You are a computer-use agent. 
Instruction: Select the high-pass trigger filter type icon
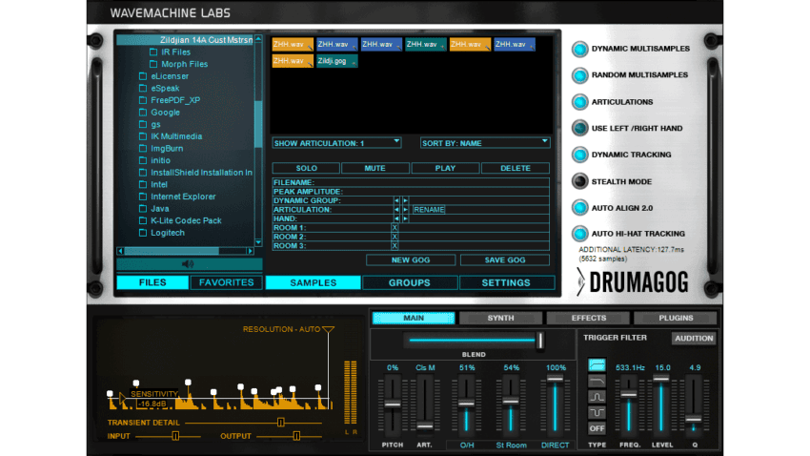[597, 364]
